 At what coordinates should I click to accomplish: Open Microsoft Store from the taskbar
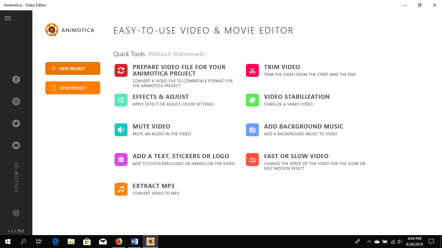point(87,242)
